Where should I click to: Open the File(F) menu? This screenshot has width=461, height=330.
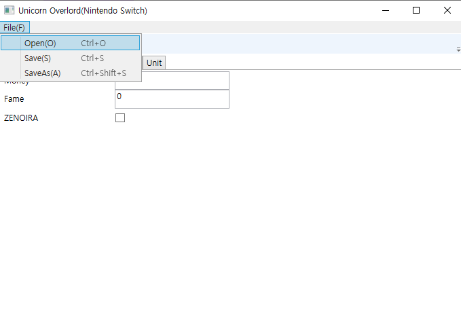point(14,27)
